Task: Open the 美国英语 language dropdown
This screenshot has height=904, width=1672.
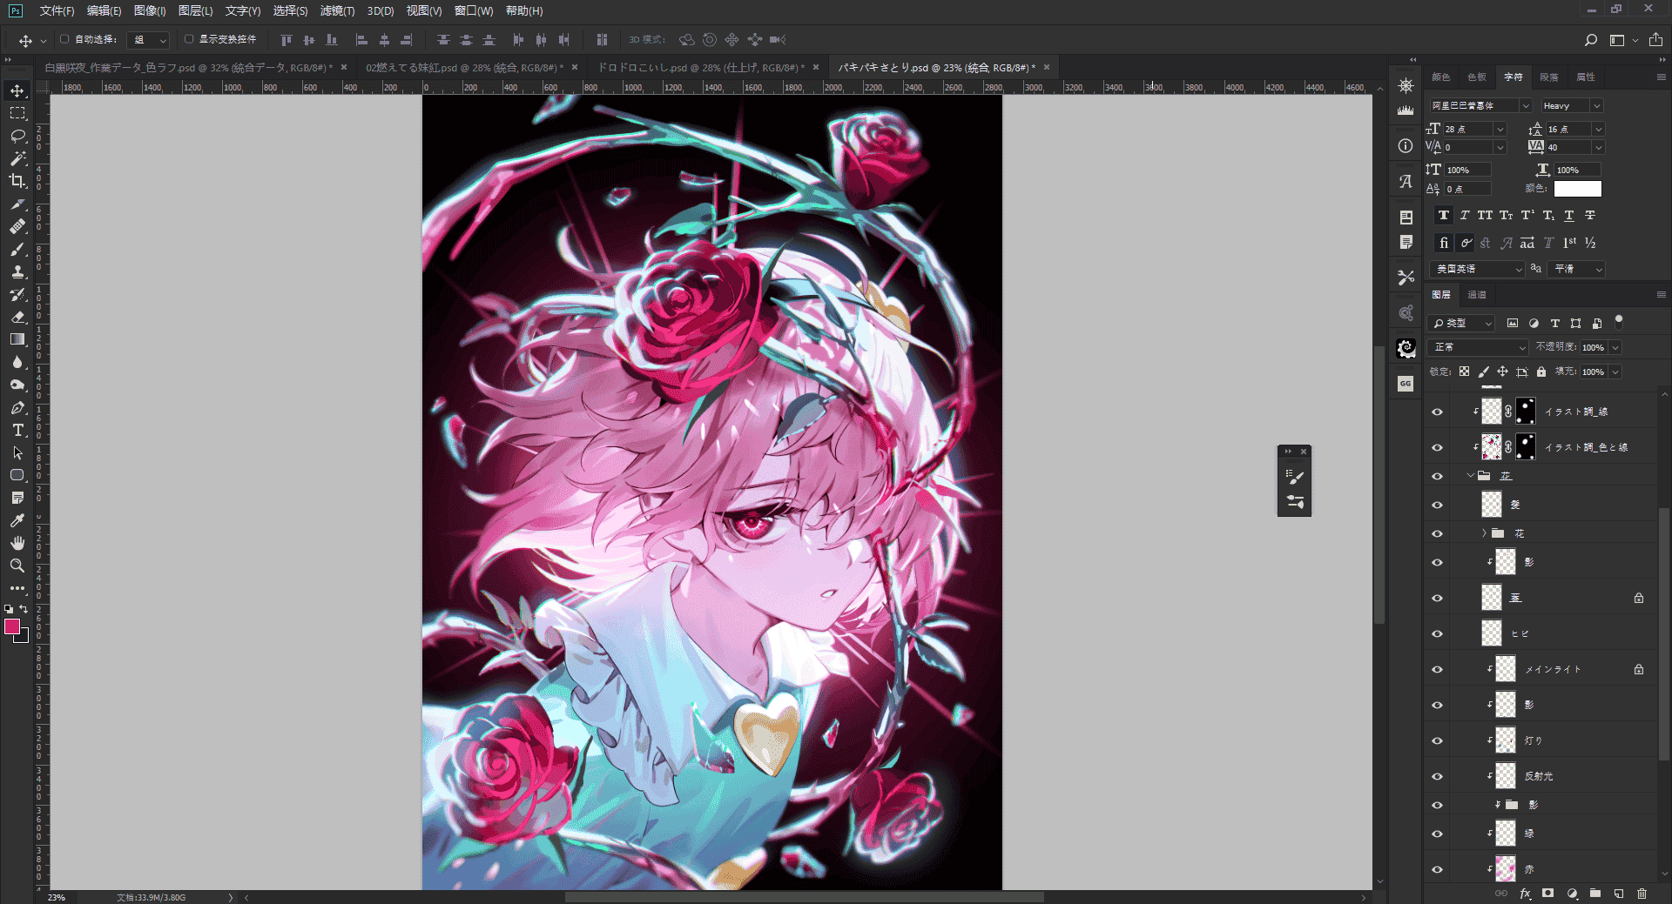Action: click(1477, 270)
